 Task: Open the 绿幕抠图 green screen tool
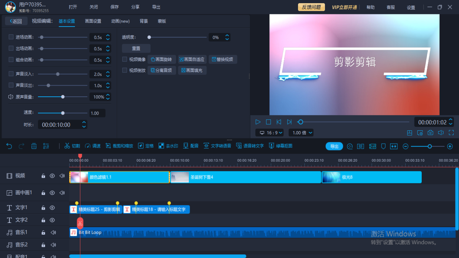point(281,146)
